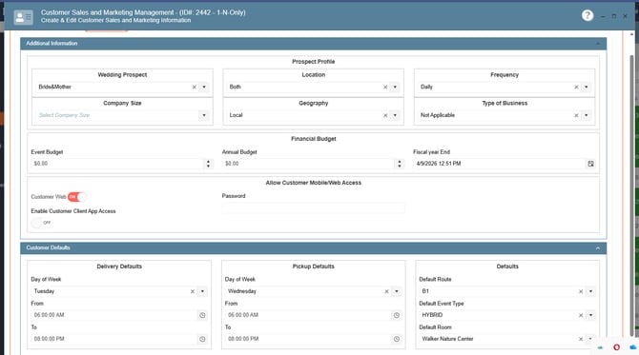Open the help question mark icon
The image size is (639, 355).
[x=587, y=15]
